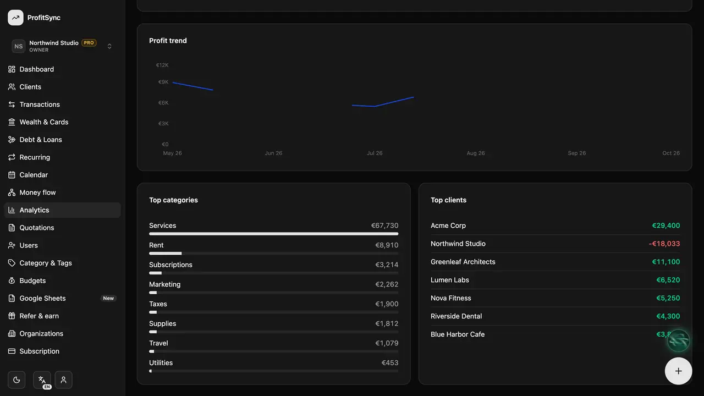Image resolution: width=704 pixels, height=396 pixels.
Task: Click the plus floating add button
Action: (x=679, y=371)
